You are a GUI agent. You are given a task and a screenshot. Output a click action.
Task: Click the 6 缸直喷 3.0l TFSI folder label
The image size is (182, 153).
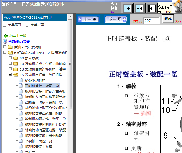pos(41,53)
